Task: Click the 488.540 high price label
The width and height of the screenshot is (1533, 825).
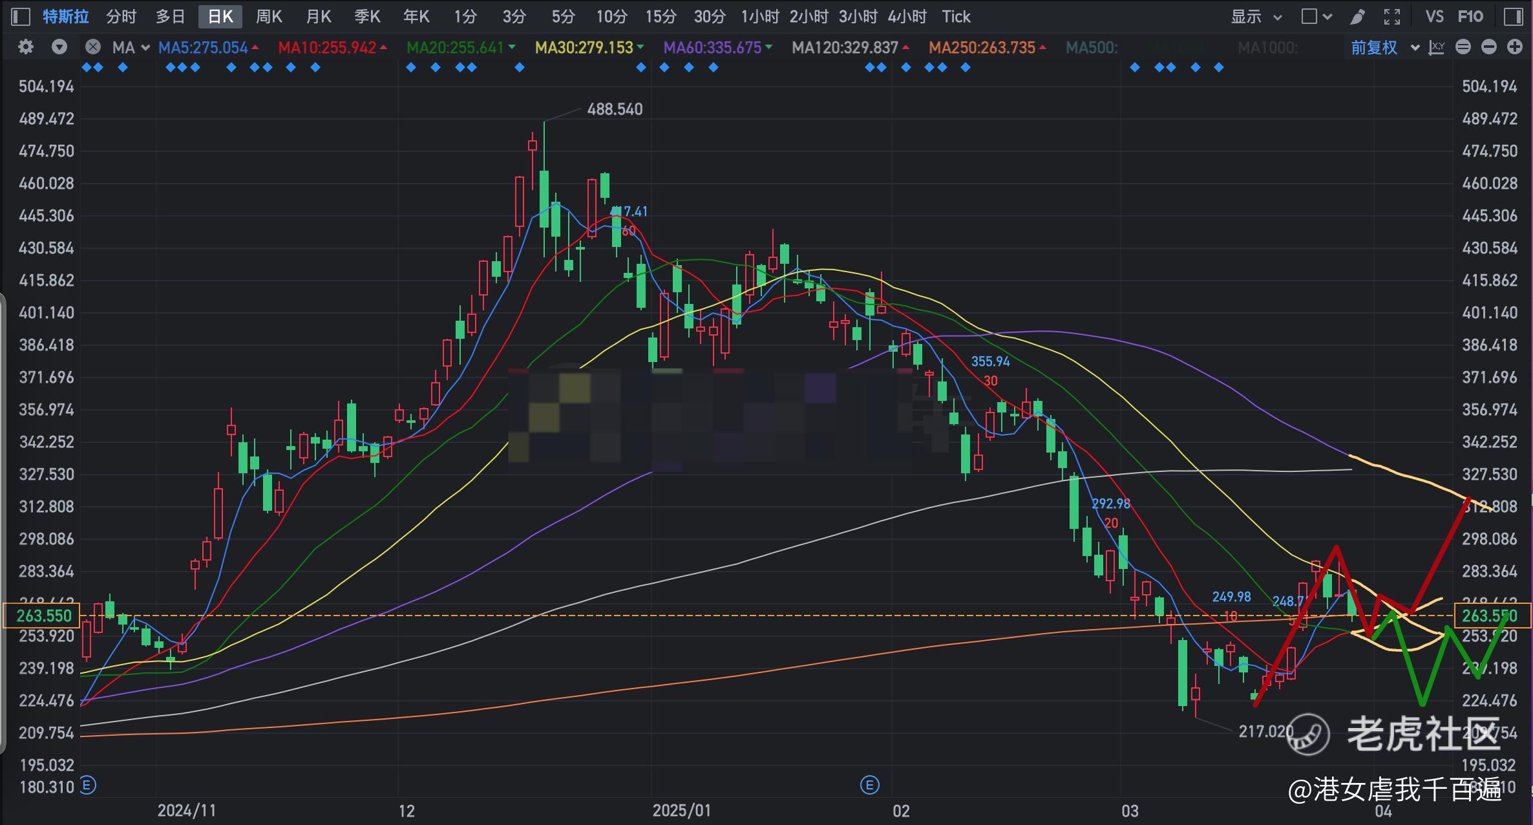Action: click(615, 109)
